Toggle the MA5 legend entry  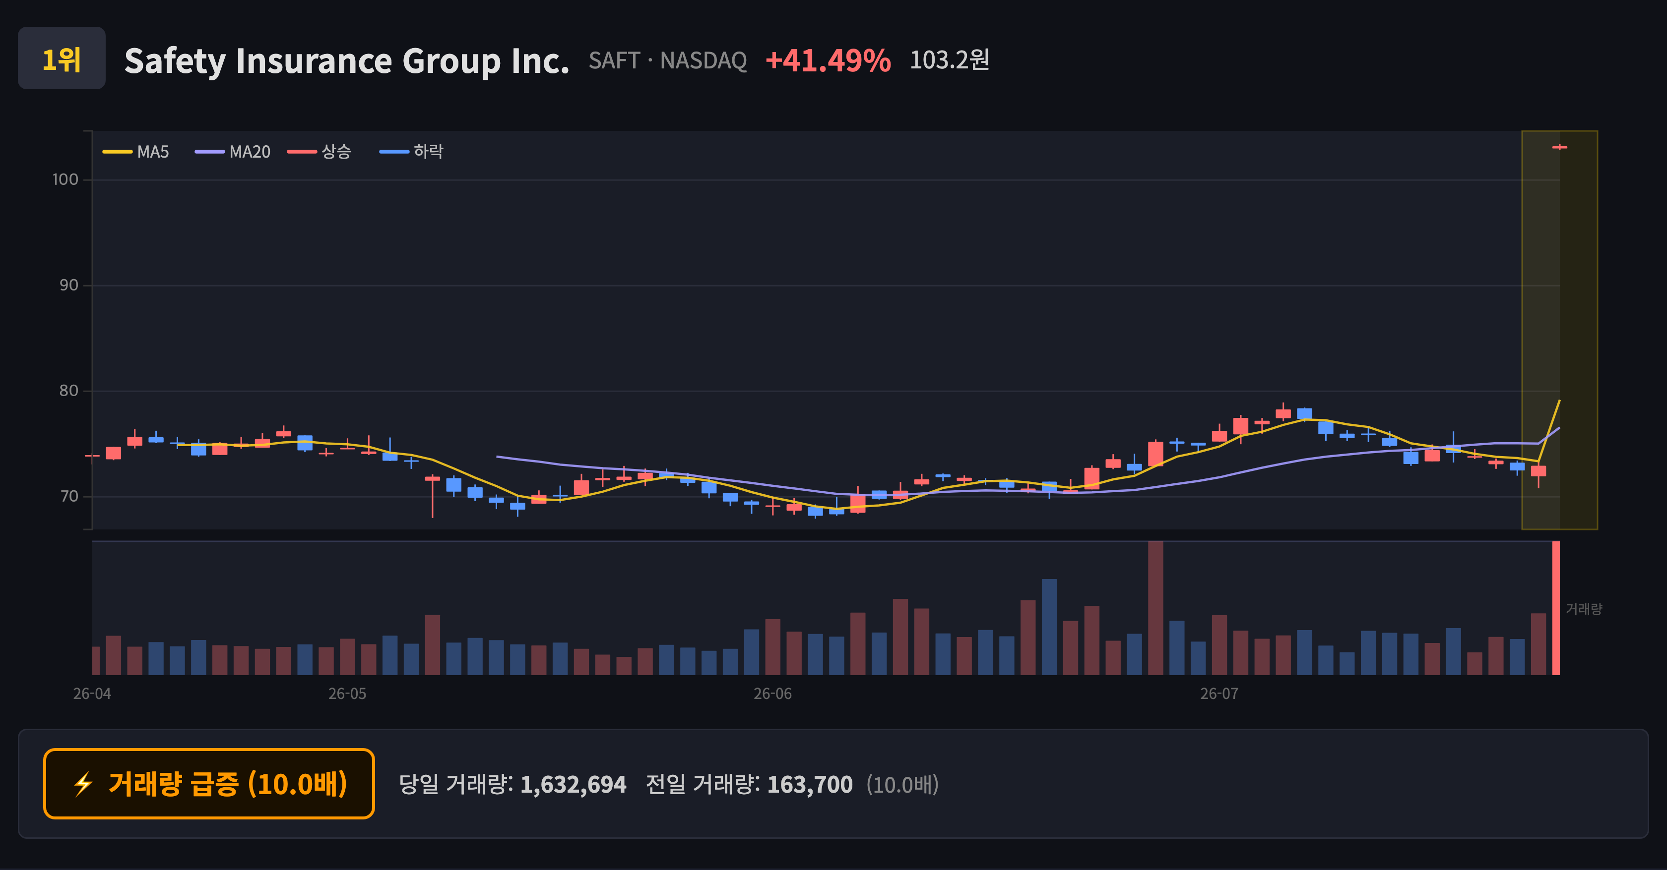136,152
